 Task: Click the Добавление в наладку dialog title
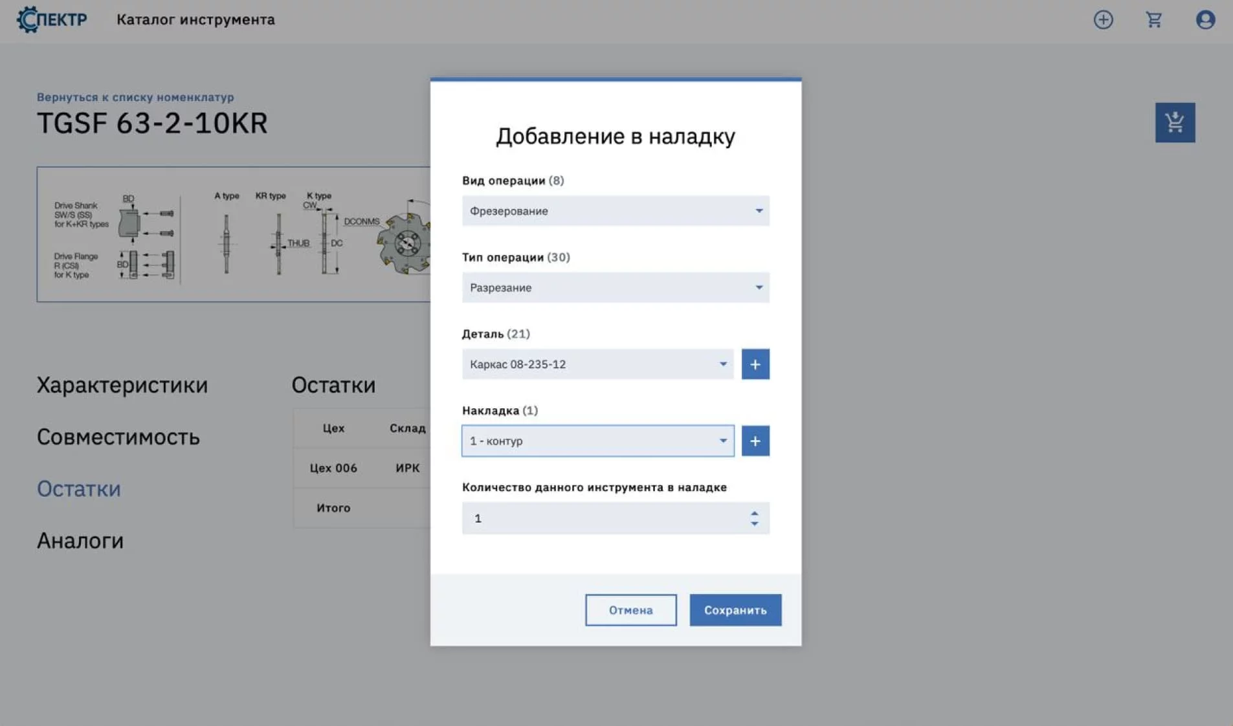616,136
